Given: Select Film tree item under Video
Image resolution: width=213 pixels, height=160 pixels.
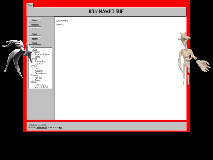Looking at the screenshot, I should [37, 68].
